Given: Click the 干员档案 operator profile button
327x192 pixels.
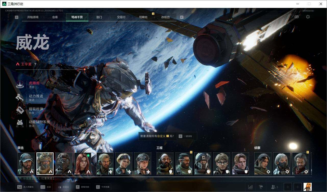Looking at the screenshot, I should (x=103, y=187).
